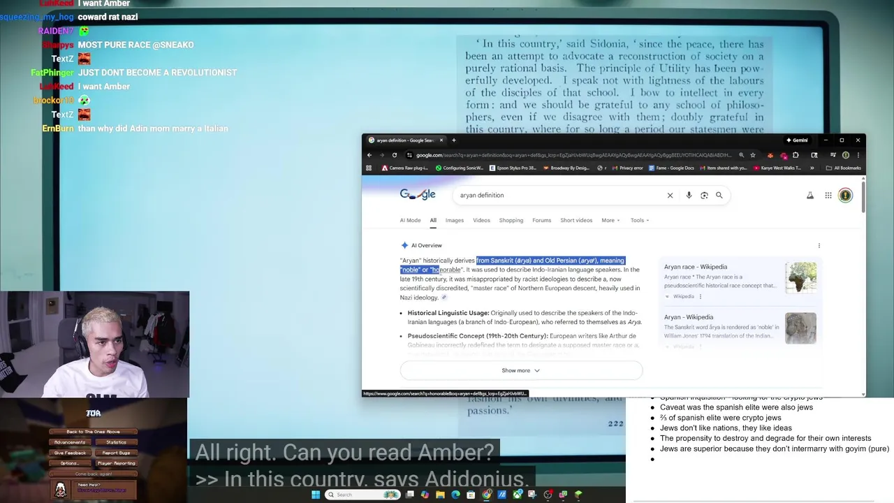Open Camera Raw plug-in bookmark
894x503 pixels.
pyautogui.click(x=405, y=168)
